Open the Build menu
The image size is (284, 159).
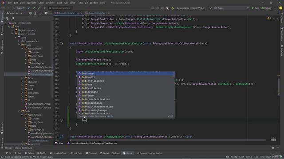[x=59, y=3]
